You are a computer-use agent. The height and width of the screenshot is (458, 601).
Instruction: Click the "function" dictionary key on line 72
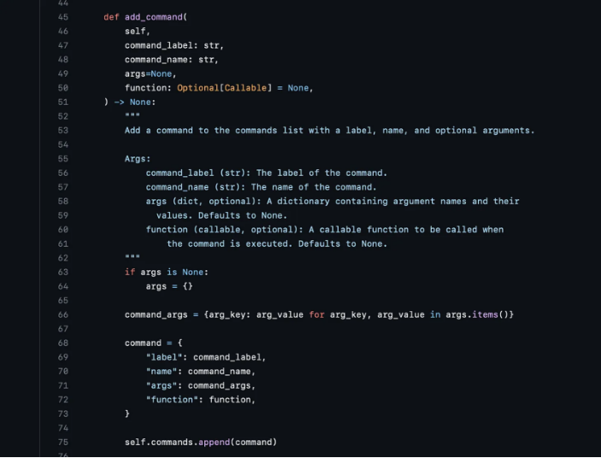tap(174, 400)
